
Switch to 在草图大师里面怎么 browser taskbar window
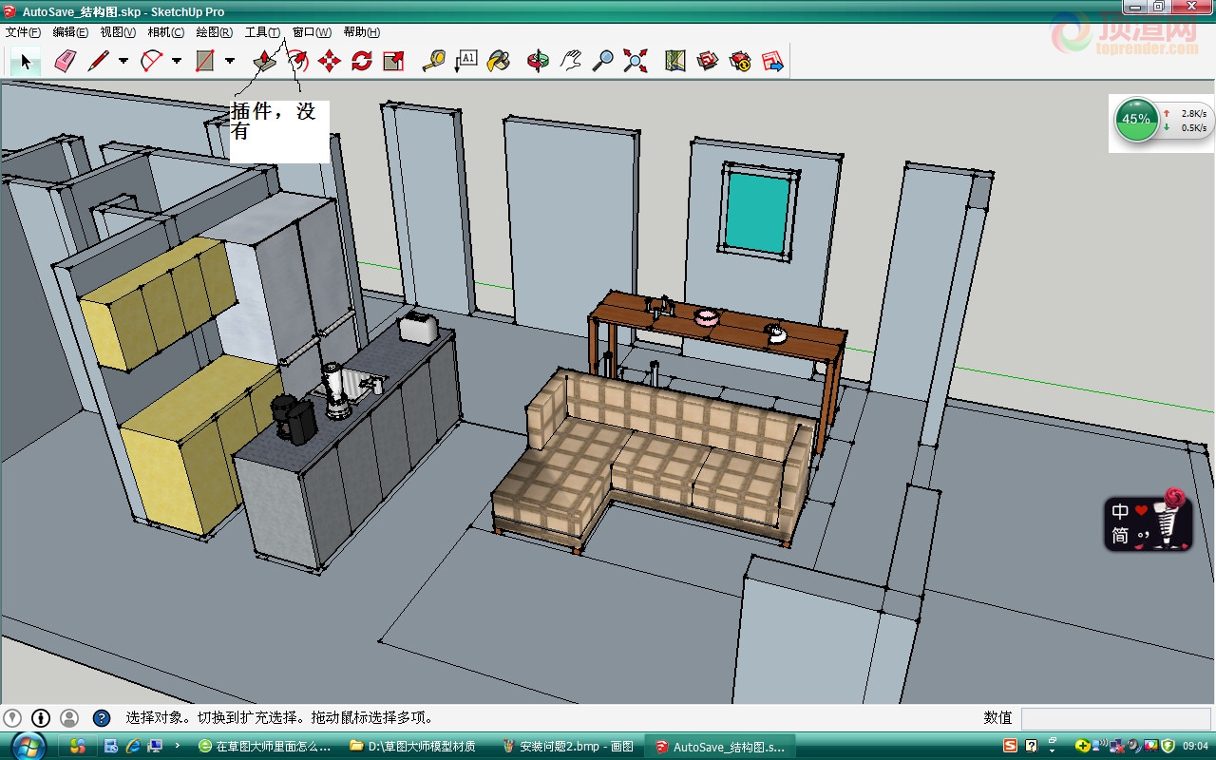pos(265,747)
